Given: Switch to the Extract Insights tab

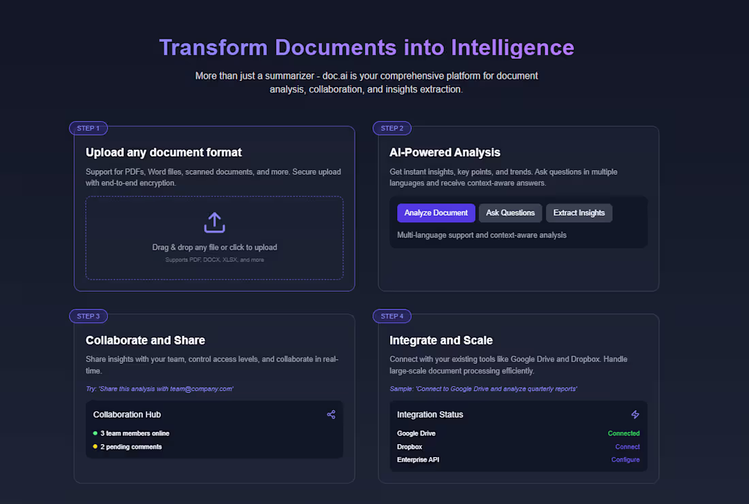Looking at the screenshot, I should pyautogui.click(x=579, y=213).
